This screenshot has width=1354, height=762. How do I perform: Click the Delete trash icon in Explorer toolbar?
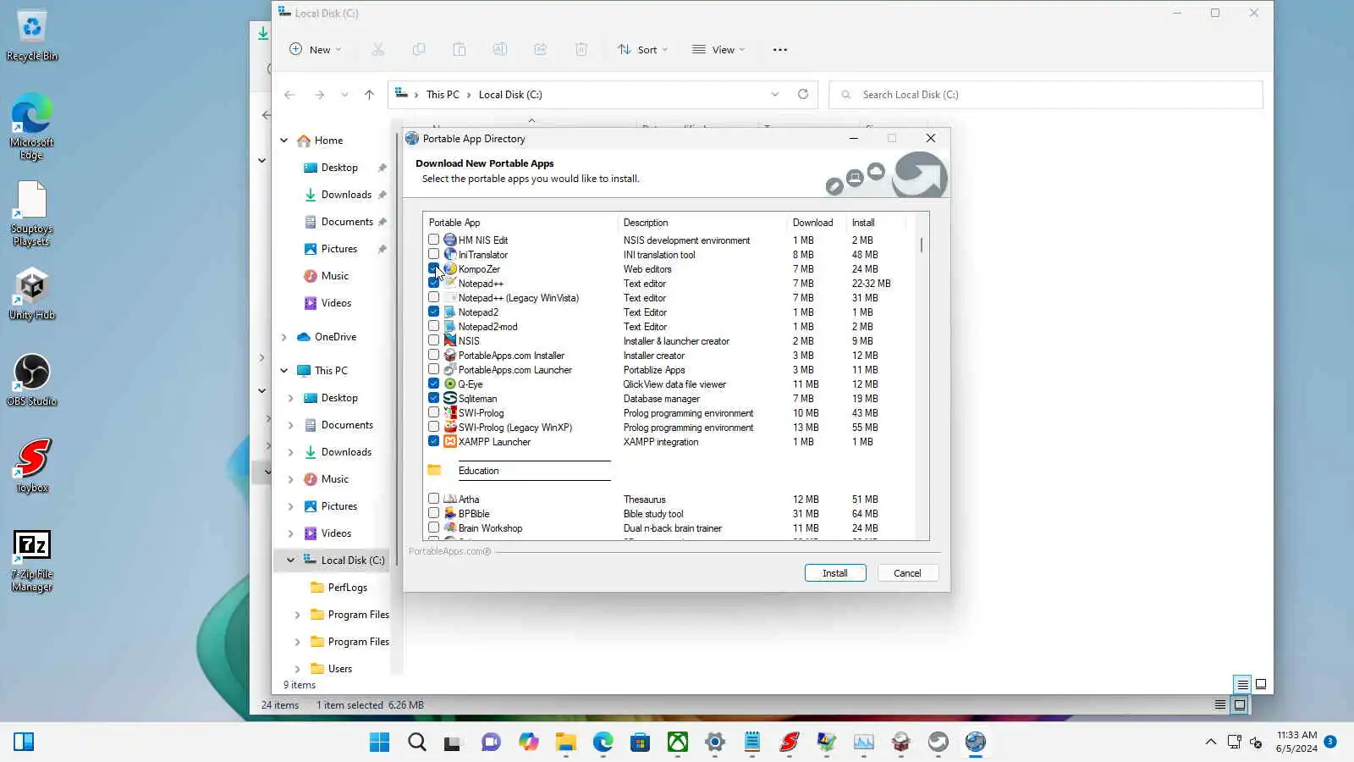pyautogui.click(x=581, y=49)
